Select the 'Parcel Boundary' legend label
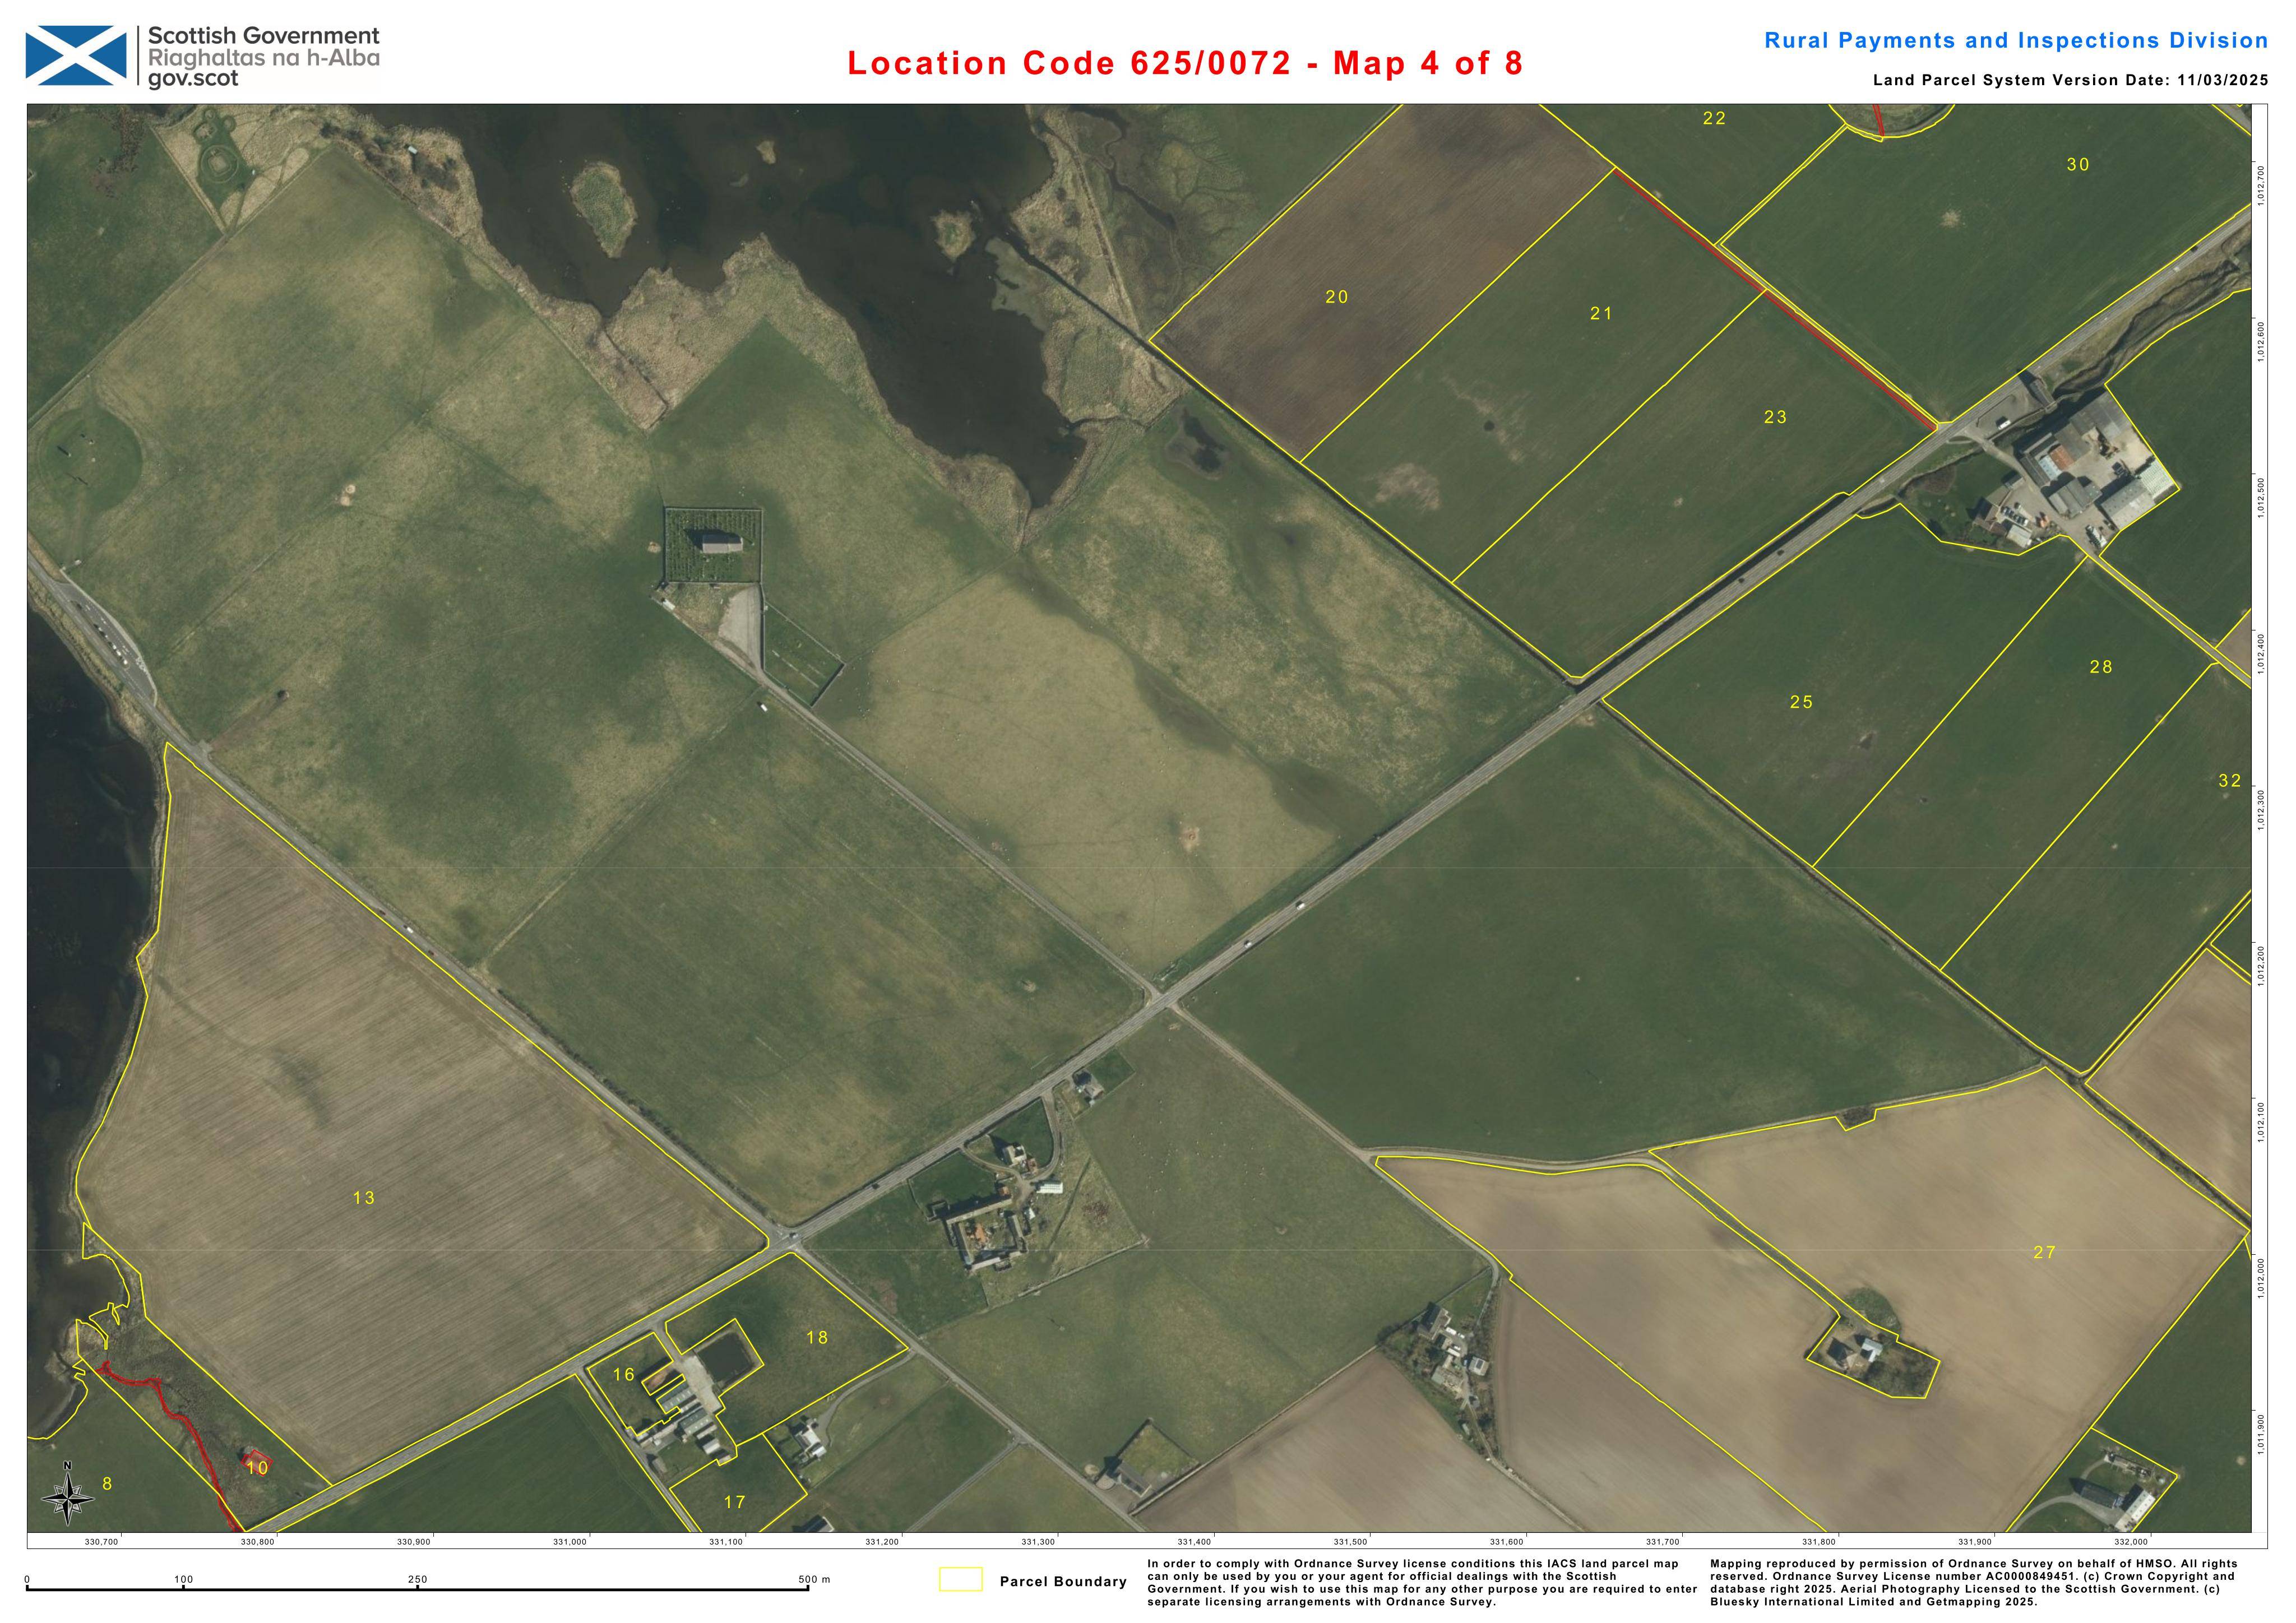The width and height of the screenshot is (2296, 1623). point(1063,1581)
